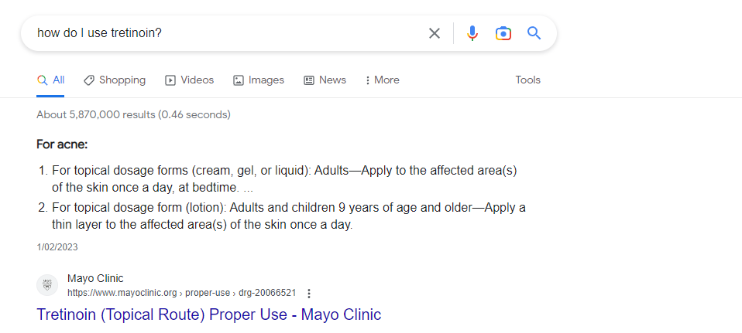Select the All results tab
Screen dimensions: 742x333
(x=51, y=80)
